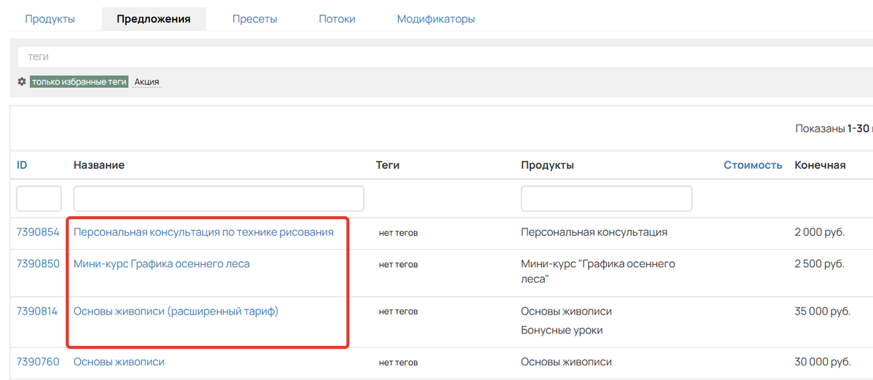Open the tag settings gear icon
873x380 pixels.
(22, 82)
